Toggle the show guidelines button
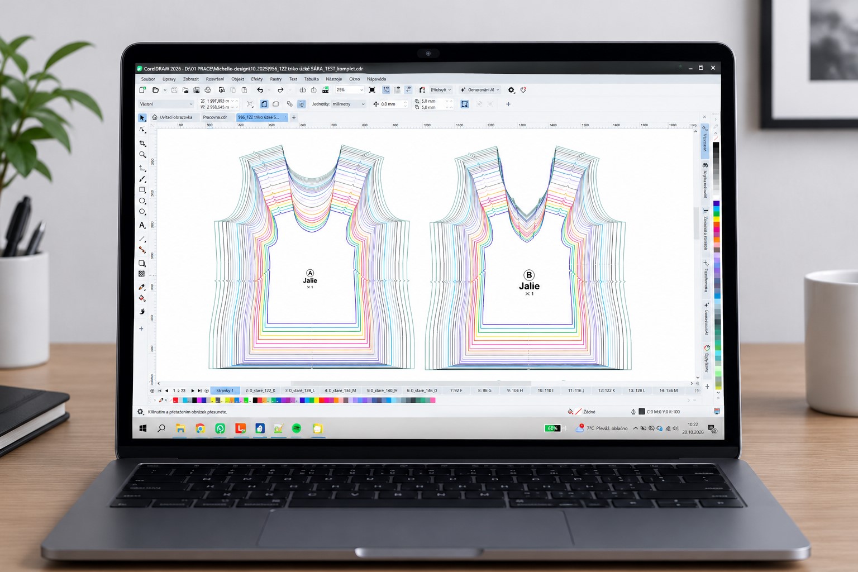858x572 pixels. [408, 90]
